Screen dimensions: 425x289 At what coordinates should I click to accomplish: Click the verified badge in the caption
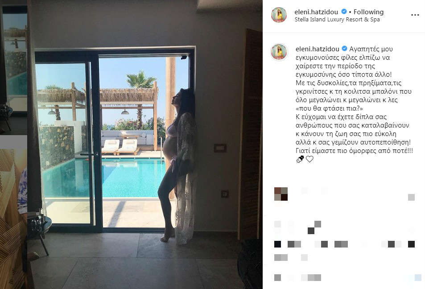[344, 49]
